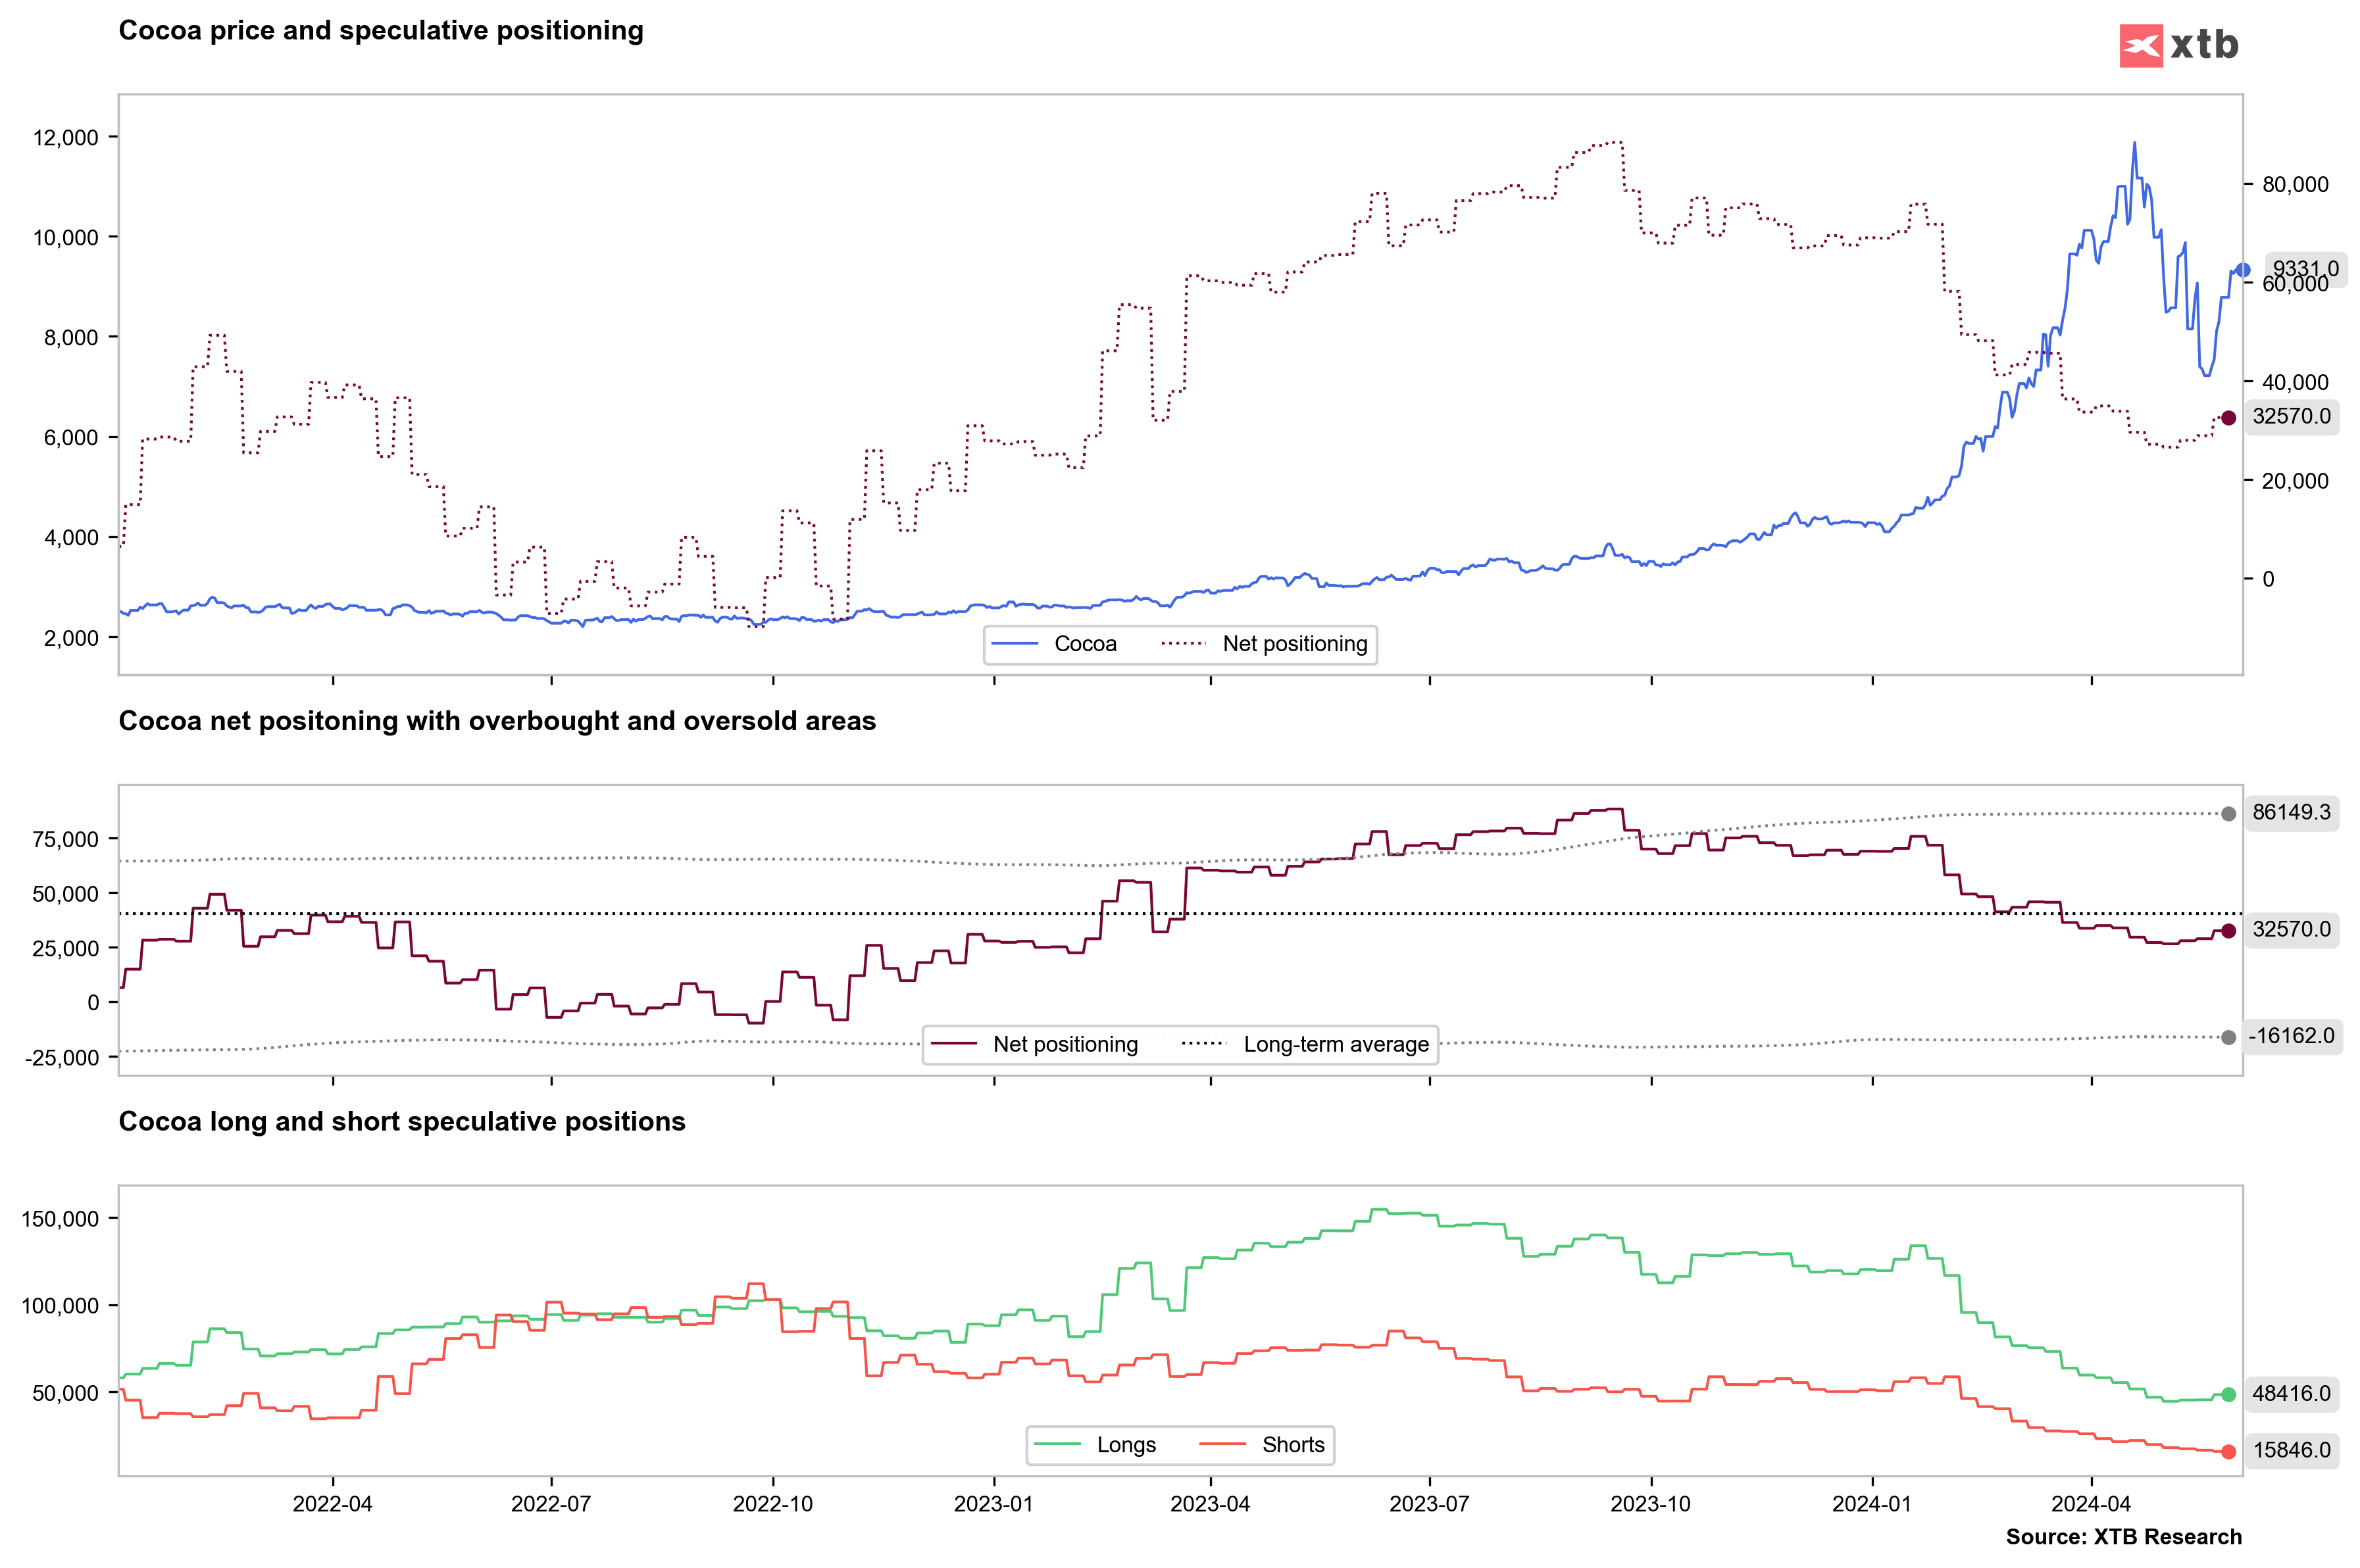Click the 2023-01 x-axis date label
Screen dimensions: 2360x1568
click(993, 1504)
